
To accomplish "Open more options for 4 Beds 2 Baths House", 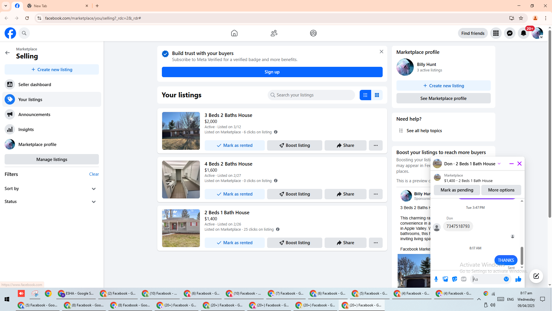I will click(376, 194).
